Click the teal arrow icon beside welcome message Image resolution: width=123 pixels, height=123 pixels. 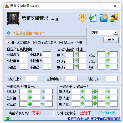pos(8,33)
